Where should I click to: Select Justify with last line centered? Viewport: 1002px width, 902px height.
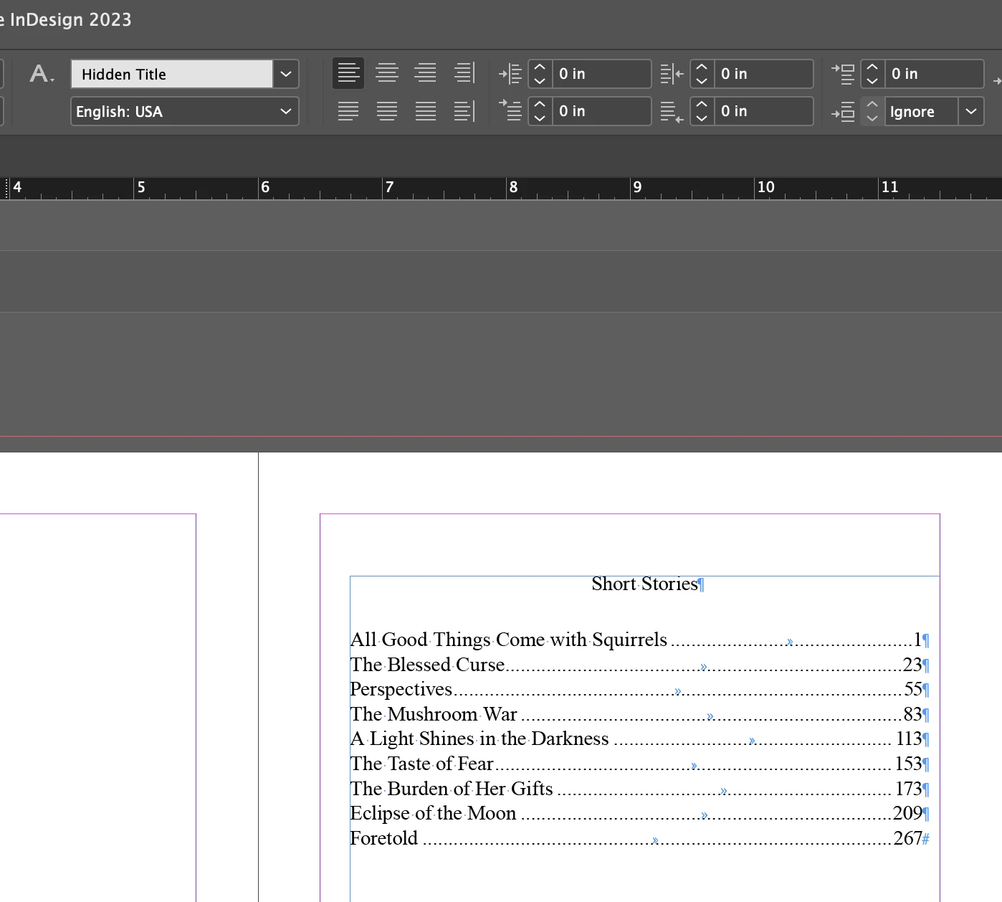click(x=387, y=111)
